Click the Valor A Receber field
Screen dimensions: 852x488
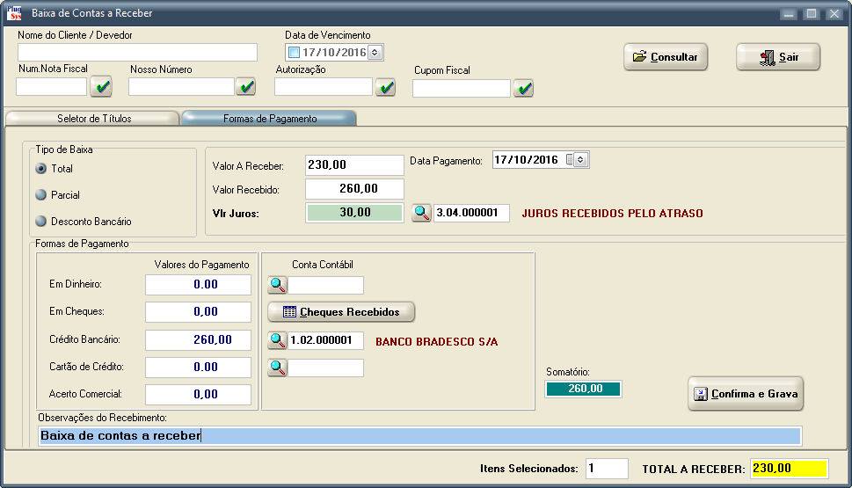click(355, 164)
